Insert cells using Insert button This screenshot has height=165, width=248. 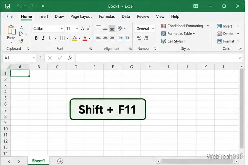point(225,26)
